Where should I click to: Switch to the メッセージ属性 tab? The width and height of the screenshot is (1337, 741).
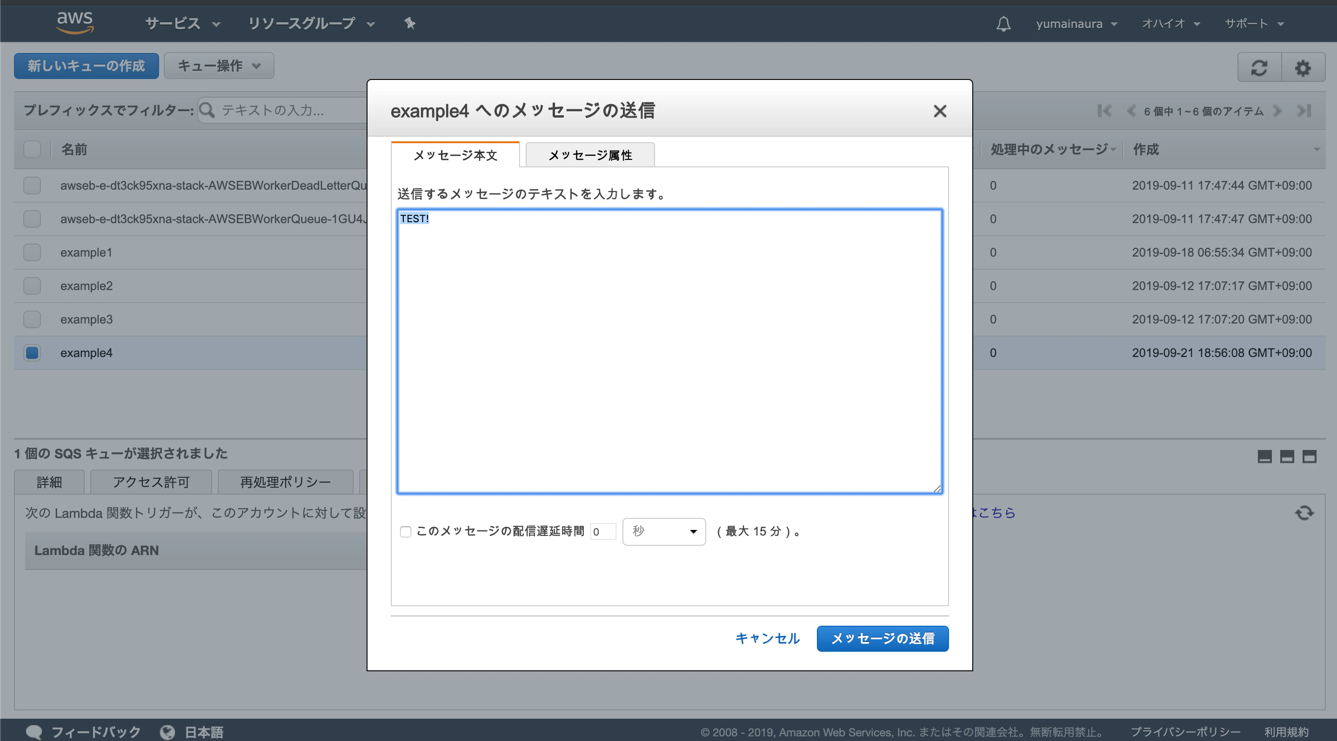(x=590, y=154)
